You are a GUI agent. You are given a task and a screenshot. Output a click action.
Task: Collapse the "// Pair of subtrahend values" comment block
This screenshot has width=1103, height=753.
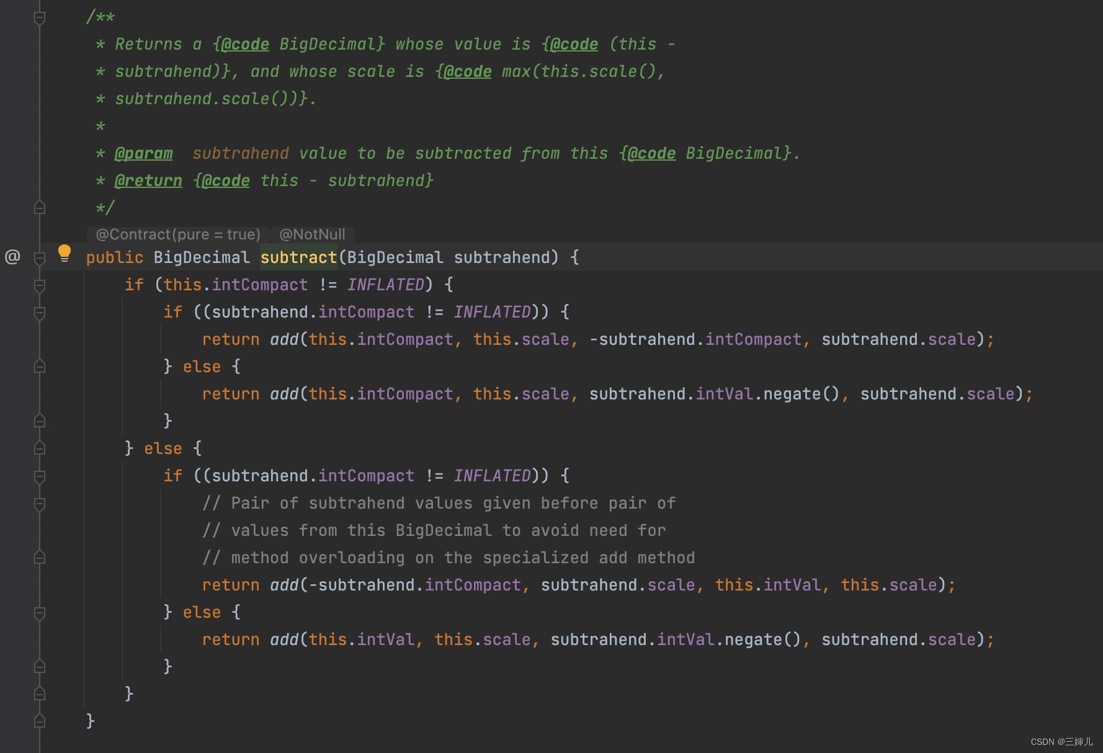pyautogui.click(x=40, y=504)
